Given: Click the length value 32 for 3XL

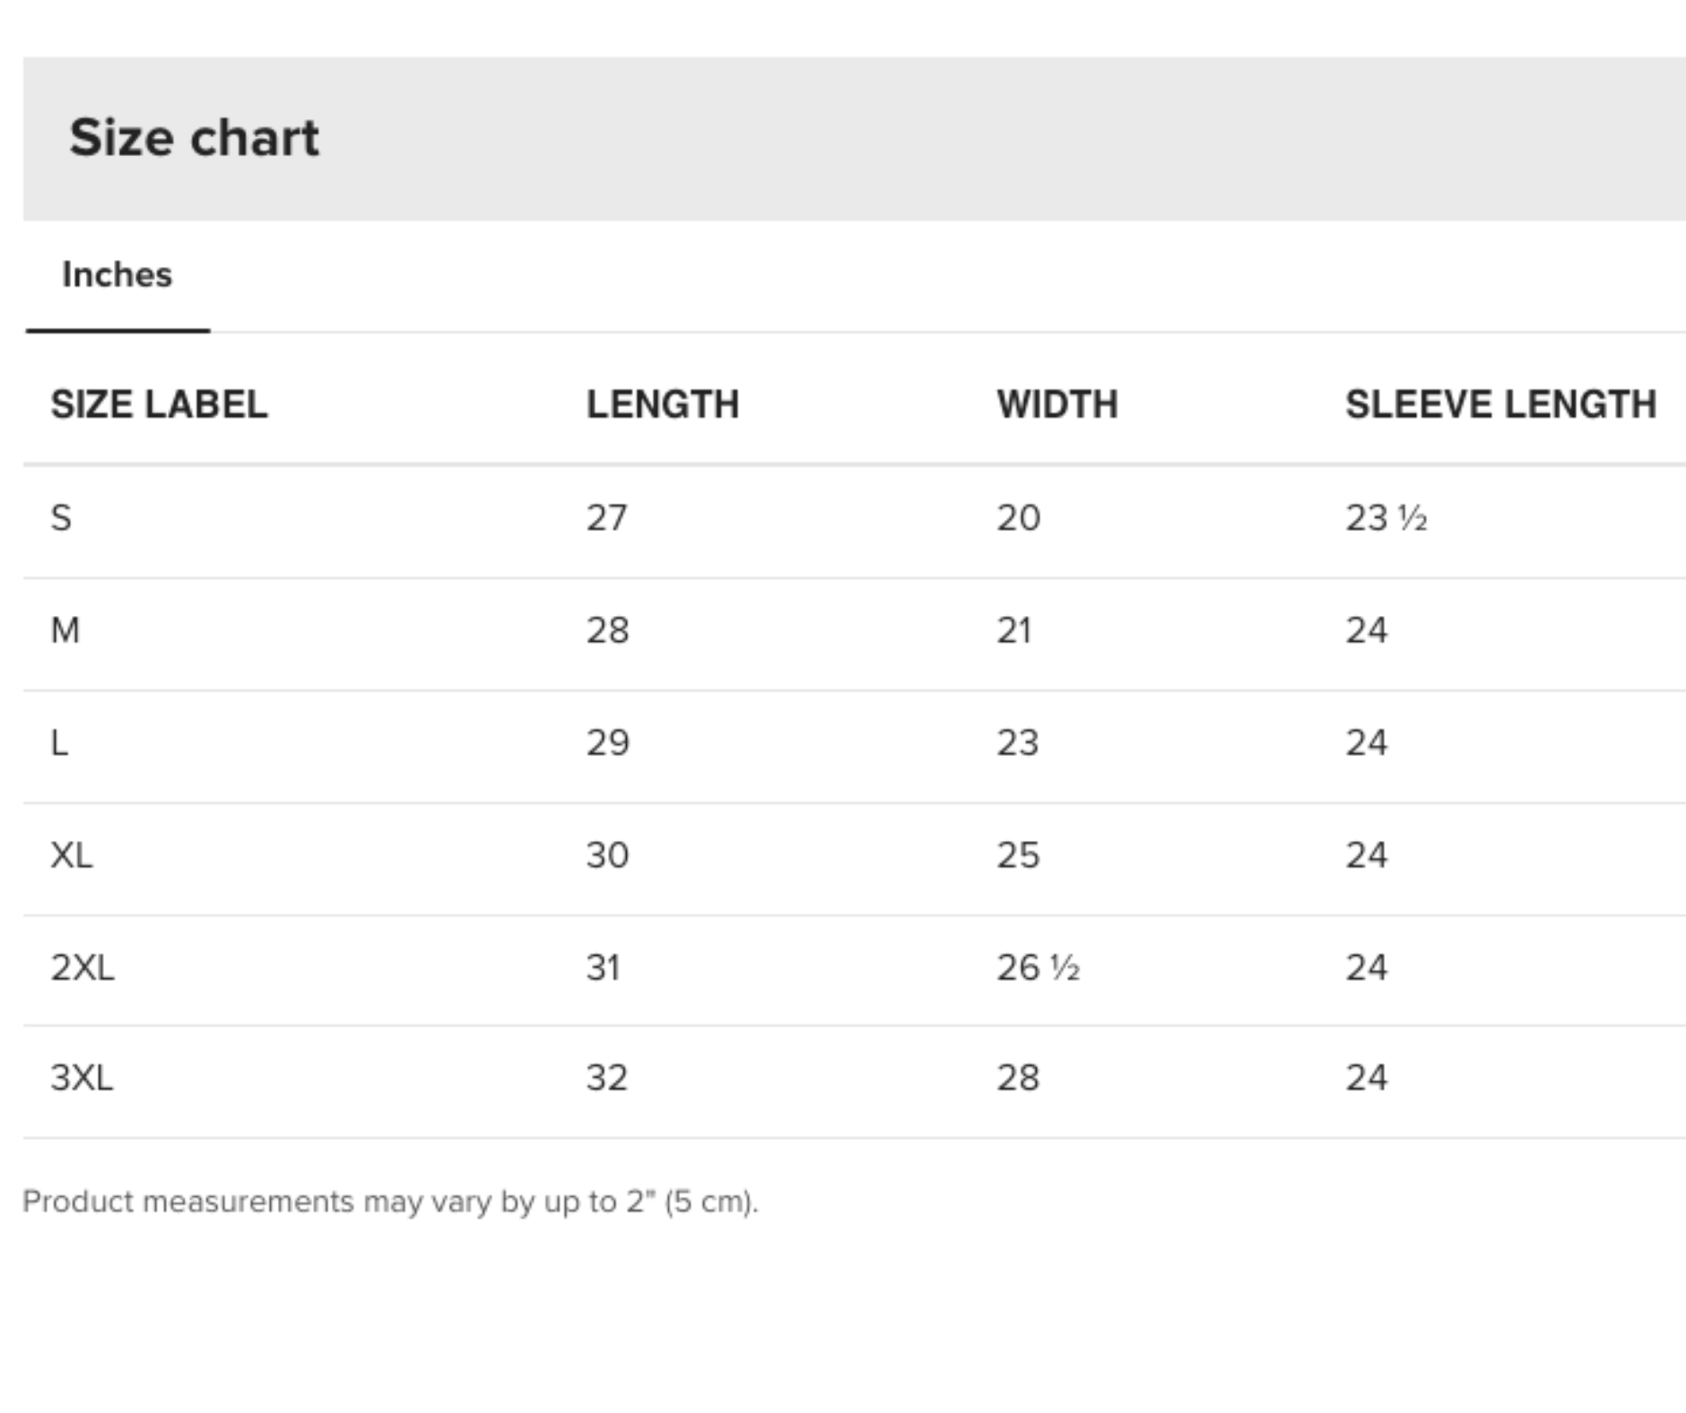Looking at the screenshot, I should tap(607, 1078).
